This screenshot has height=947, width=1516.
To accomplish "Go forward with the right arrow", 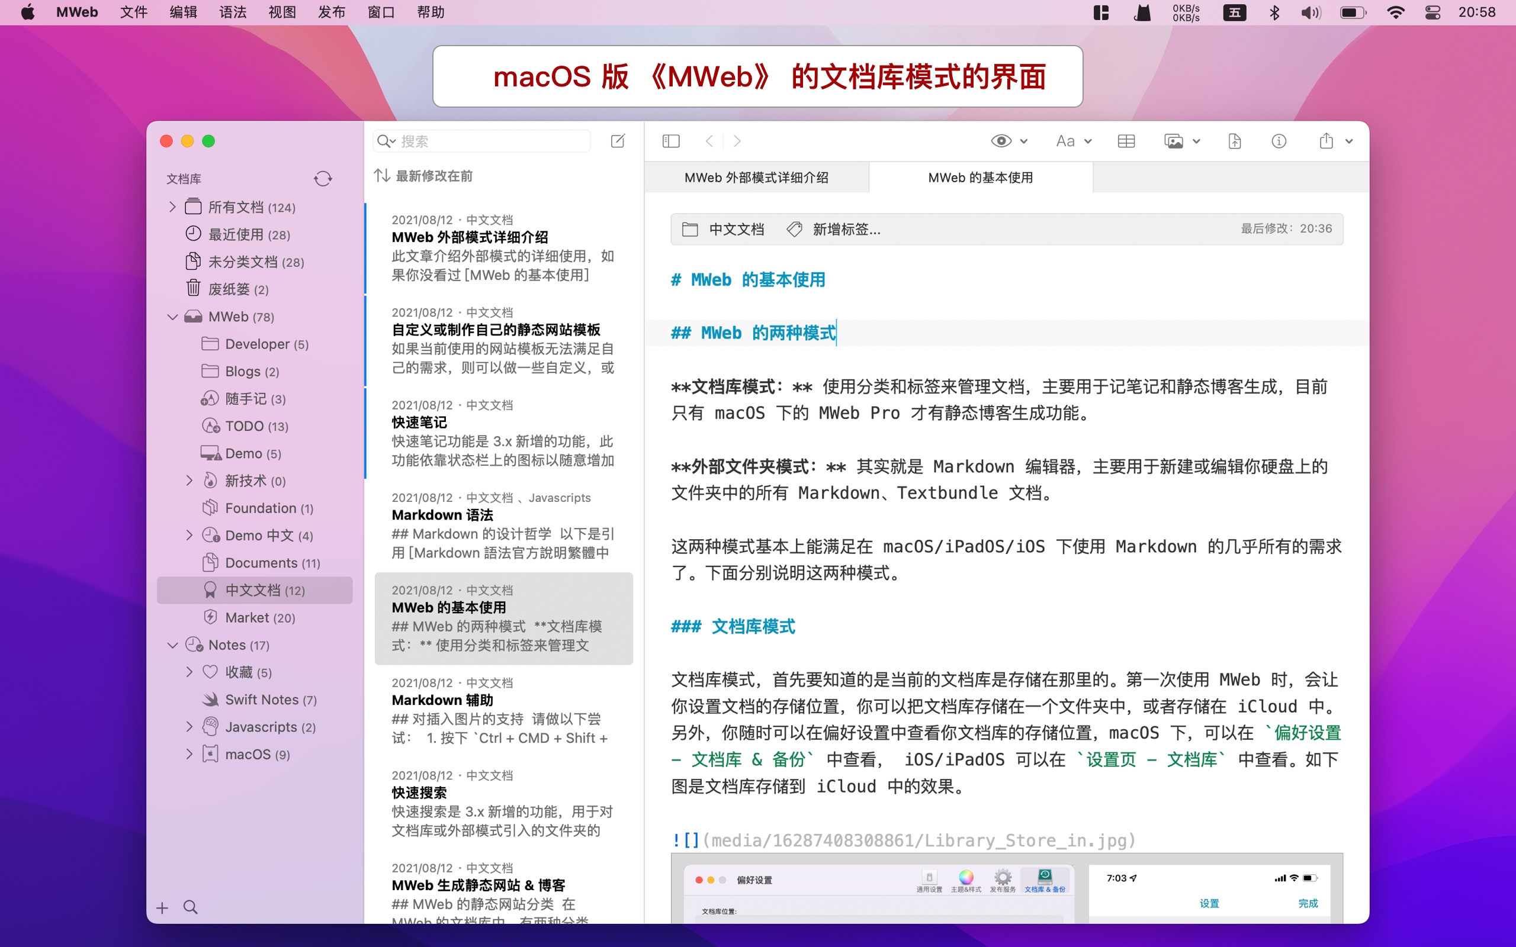I will [737, 141].
